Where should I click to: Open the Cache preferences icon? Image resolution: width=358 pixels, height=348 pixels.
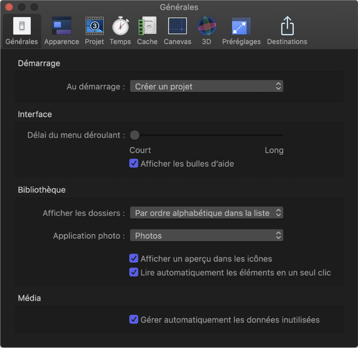(147, 26)
